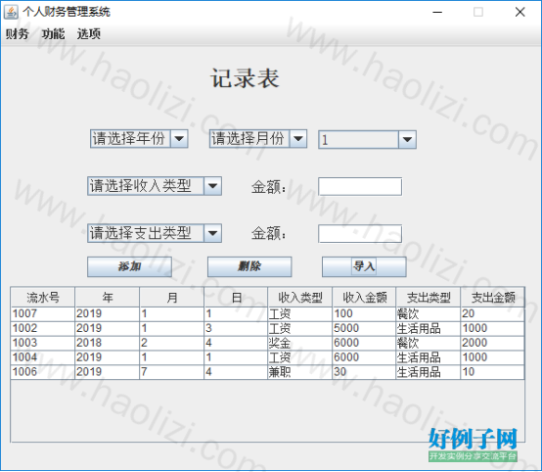This screenshot has height=472, width=542.
Task: Open the 财务 menu
Action: (17, 34)
